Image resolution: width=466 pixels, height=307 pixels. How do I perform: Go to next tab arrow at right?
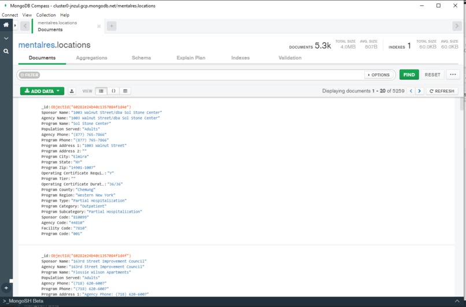(x=457, y=26)
